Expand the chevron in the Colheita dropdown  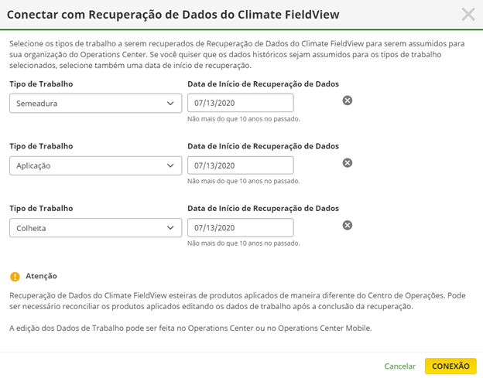pyautogui.click(x=170, y=228)
